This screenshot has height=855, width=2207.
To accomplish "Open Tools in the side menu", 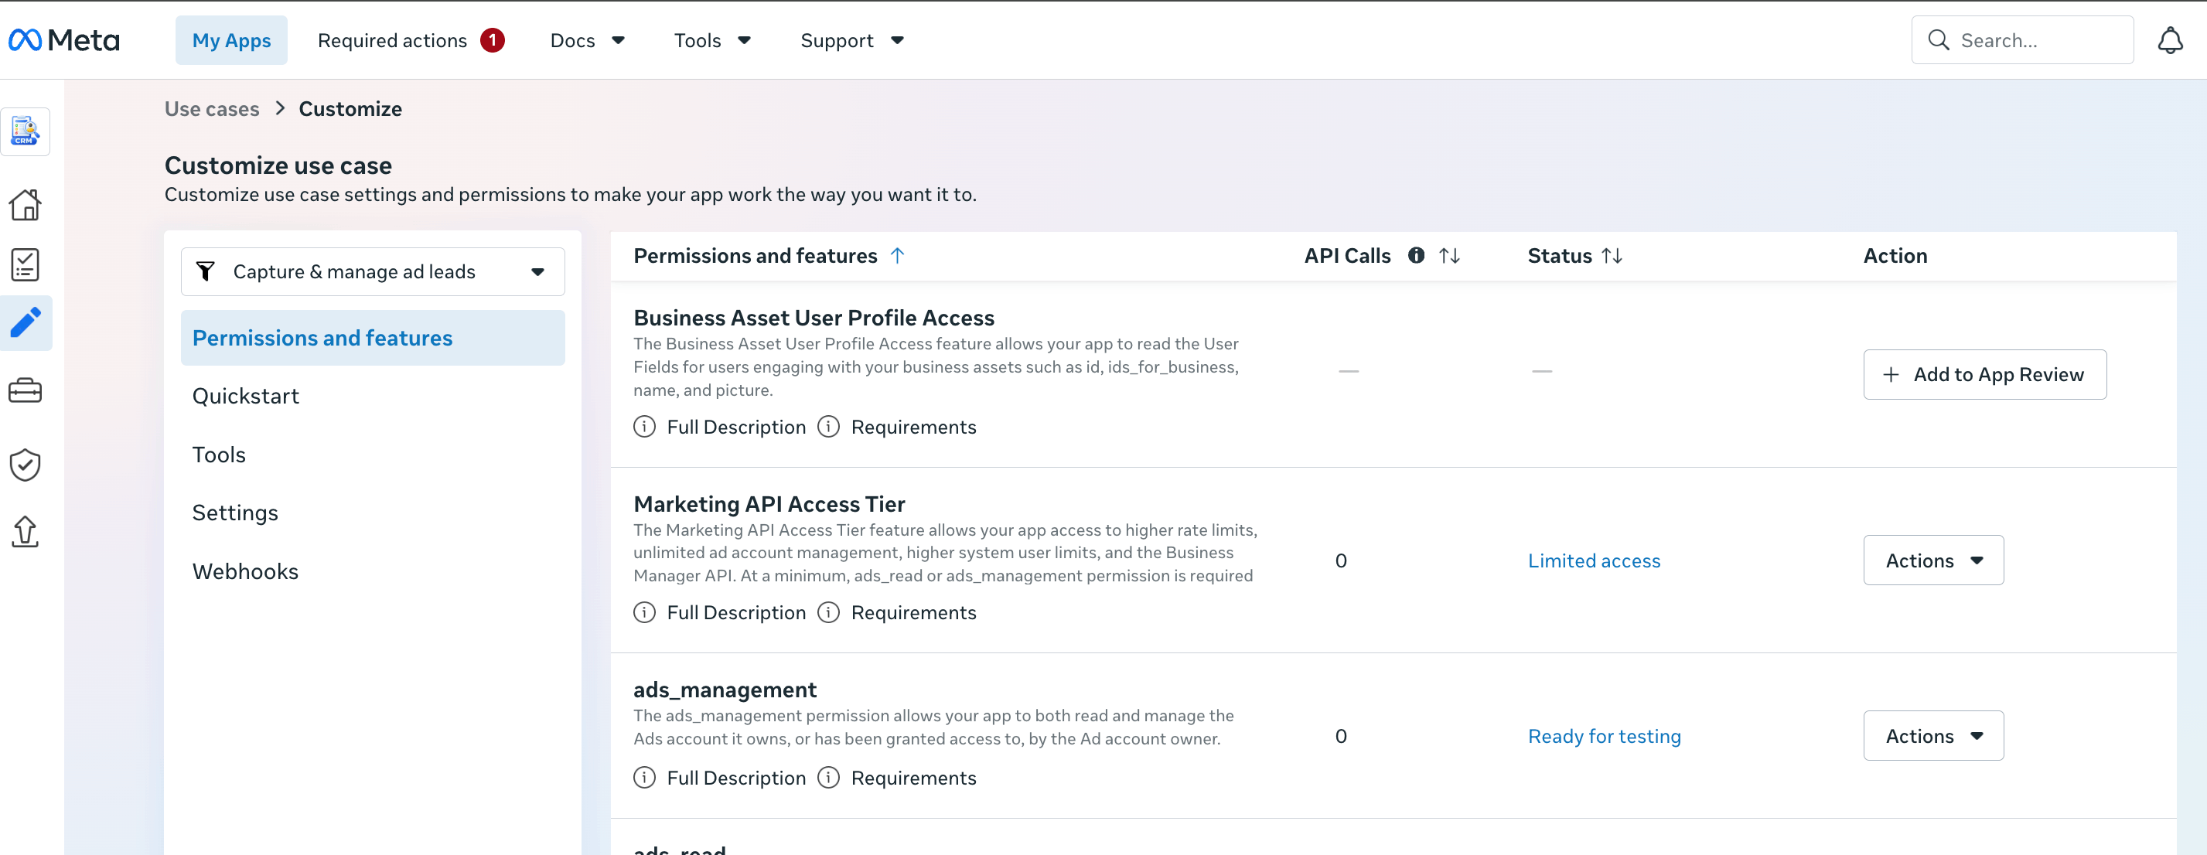I will coord(219,455).
